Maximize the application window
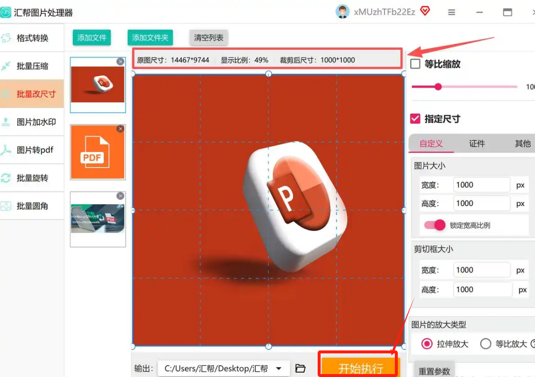 pos(507,12)
